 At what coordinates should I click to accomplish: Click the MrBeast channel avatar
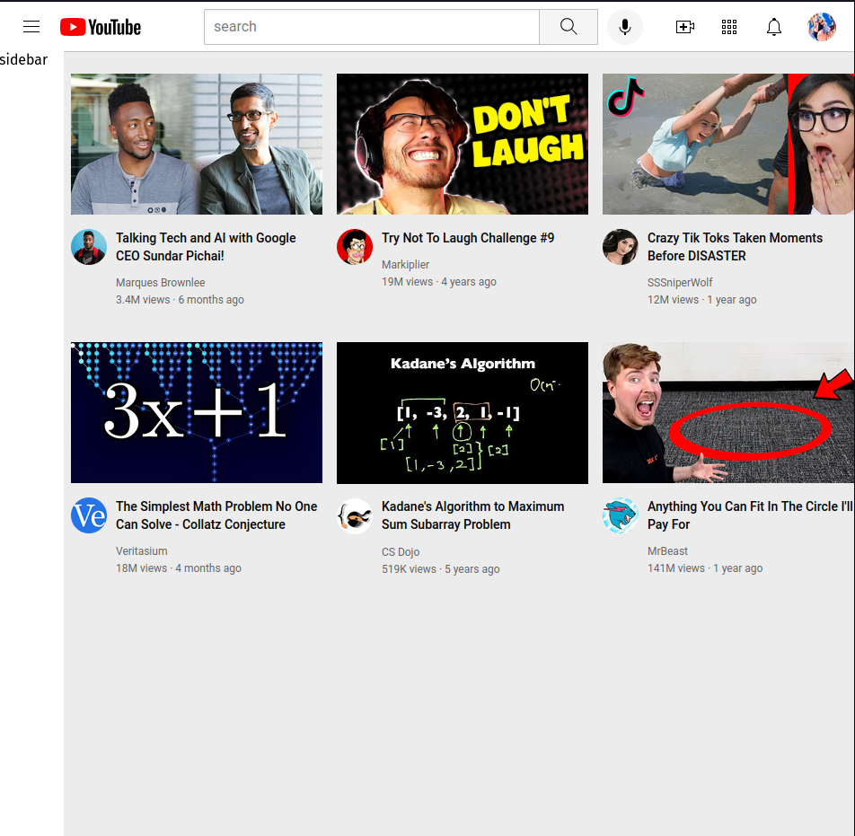coord(620,515)
